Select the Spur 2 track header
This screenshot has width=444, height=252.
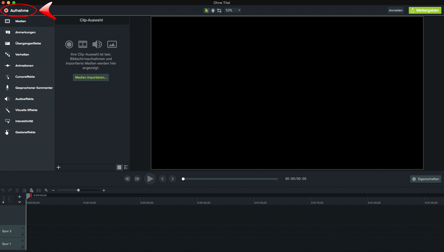pyautogui.click(x=13, y=231)
